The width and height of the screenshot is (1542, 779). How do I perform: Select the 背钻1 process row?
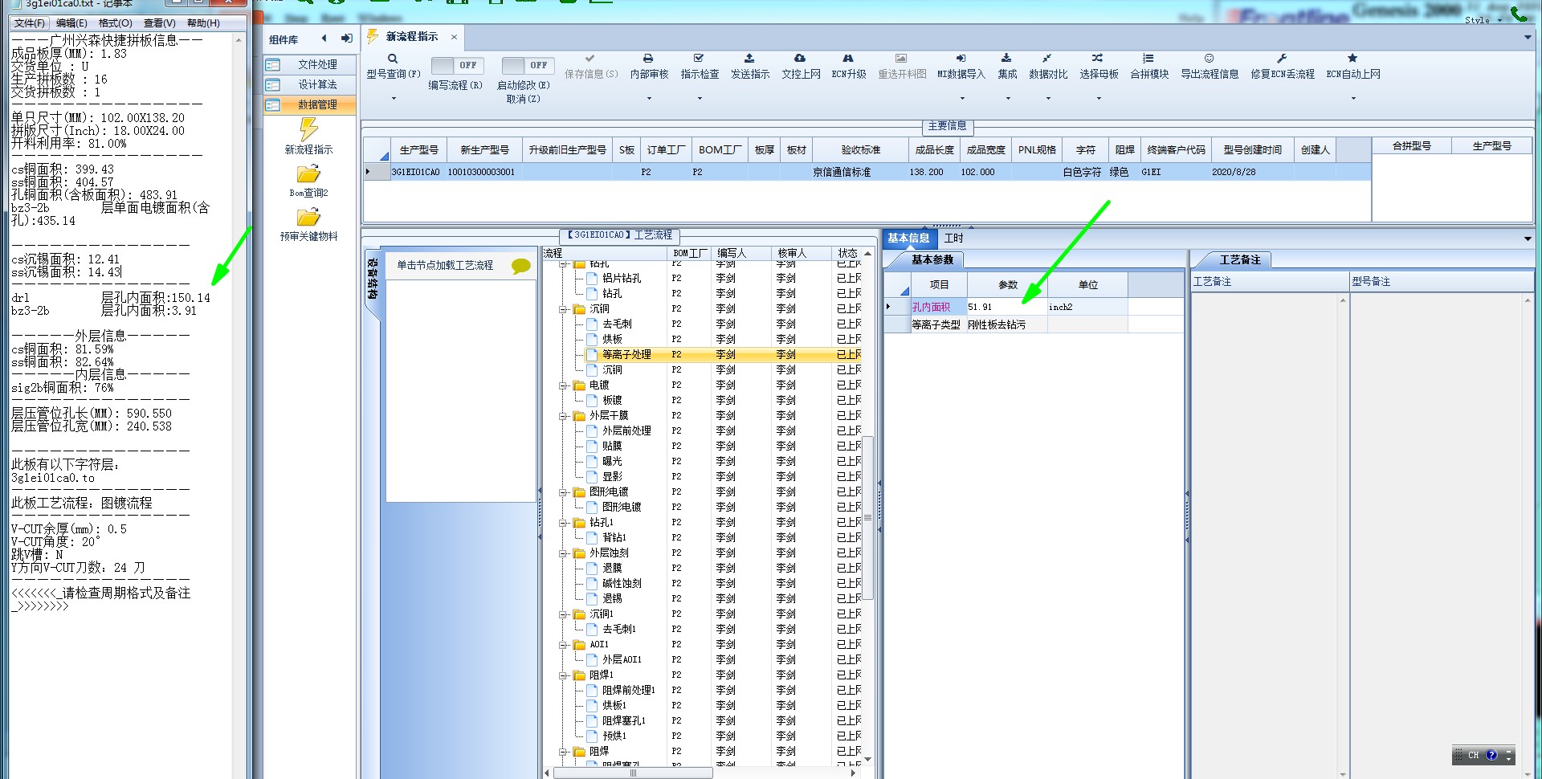(x=702, y=538)
